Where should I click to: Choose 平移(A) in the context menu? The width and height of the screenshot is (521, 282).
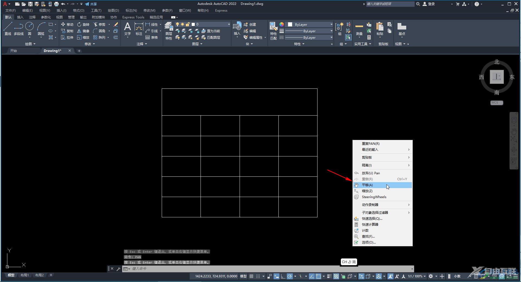(x=382, y=185)
